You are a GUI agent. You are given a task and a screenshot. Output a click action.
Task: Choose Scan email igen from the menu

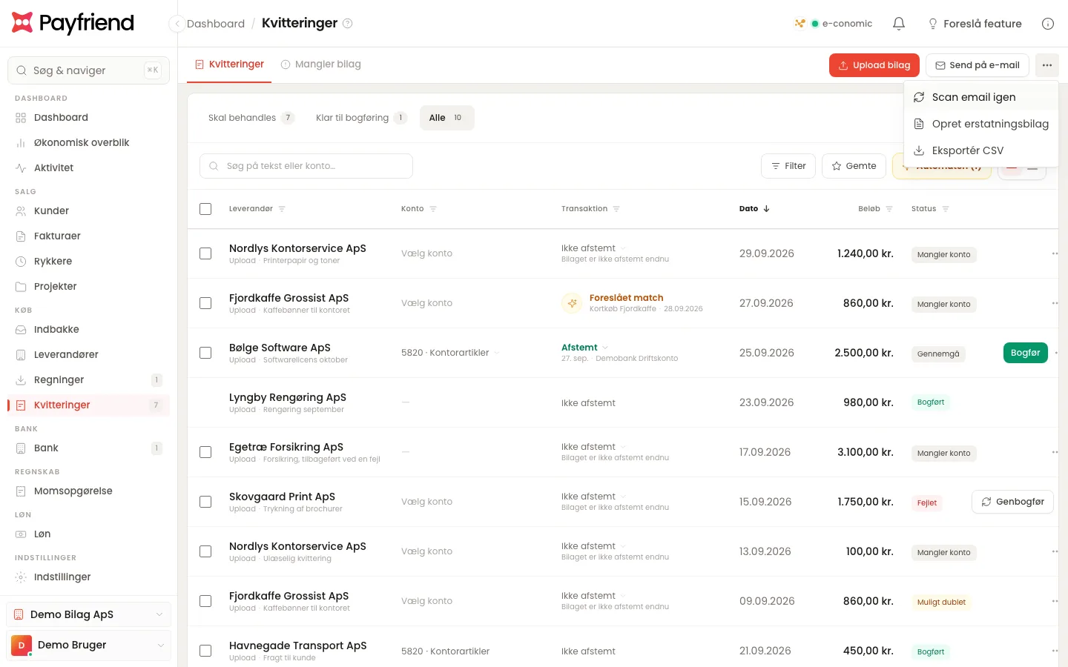[x=980, y=97]
